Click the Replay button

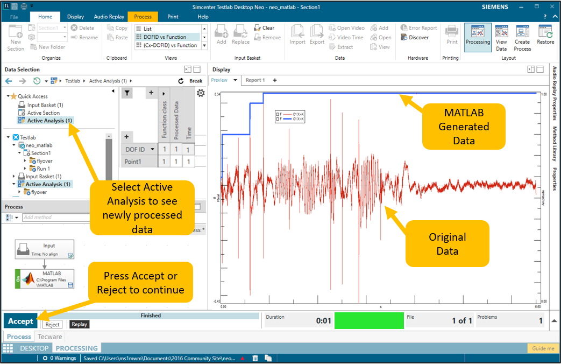tap(79, 324)
